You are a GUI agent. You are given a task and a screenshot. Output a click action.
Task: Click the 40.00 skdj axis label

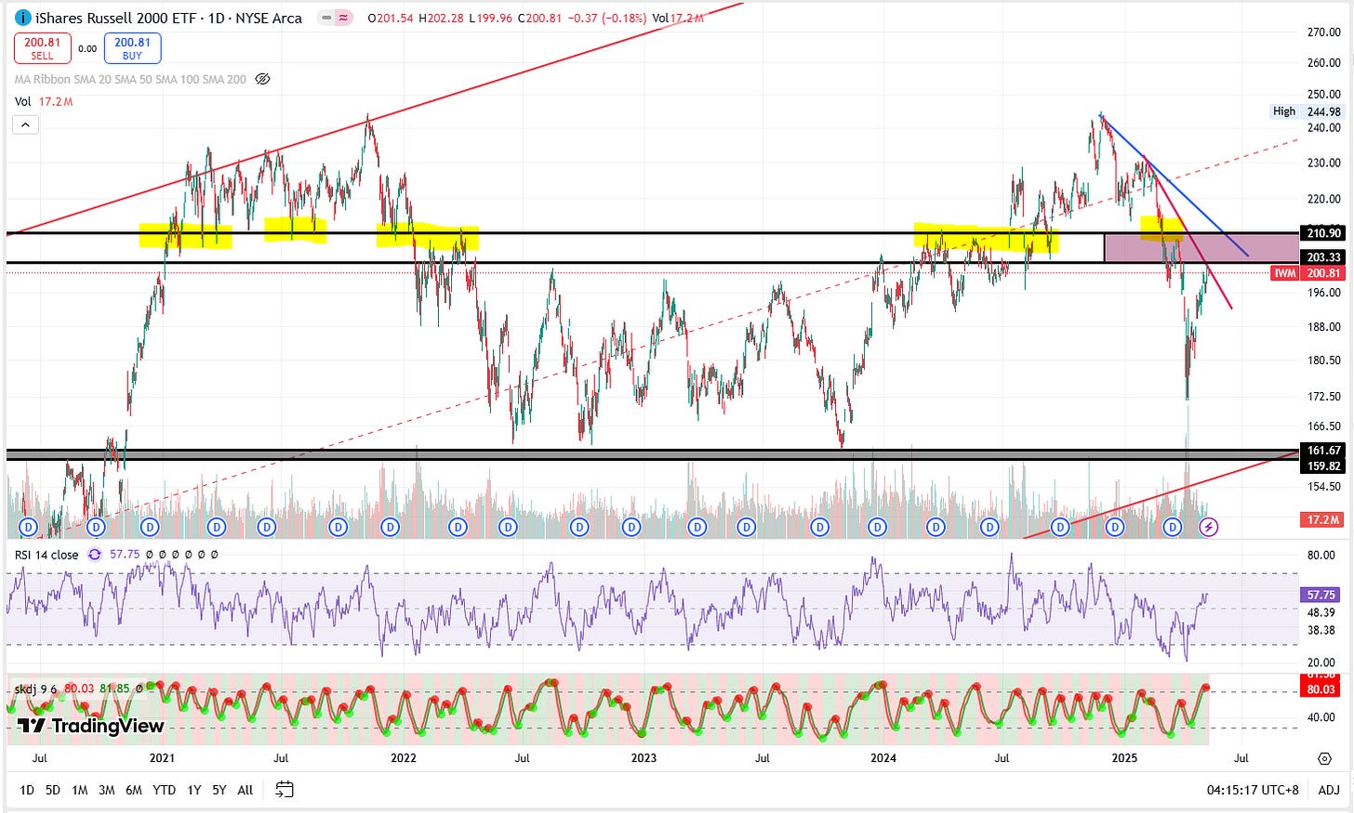pyautogui.click(x=1321, y=717)
